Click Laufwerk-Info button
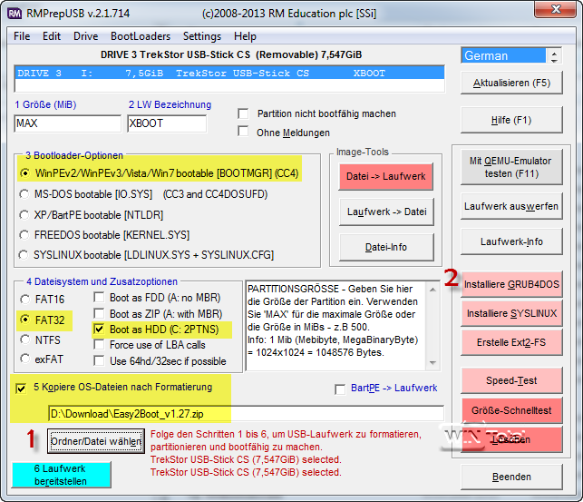The image size is (583, 502). coord(511,241)
